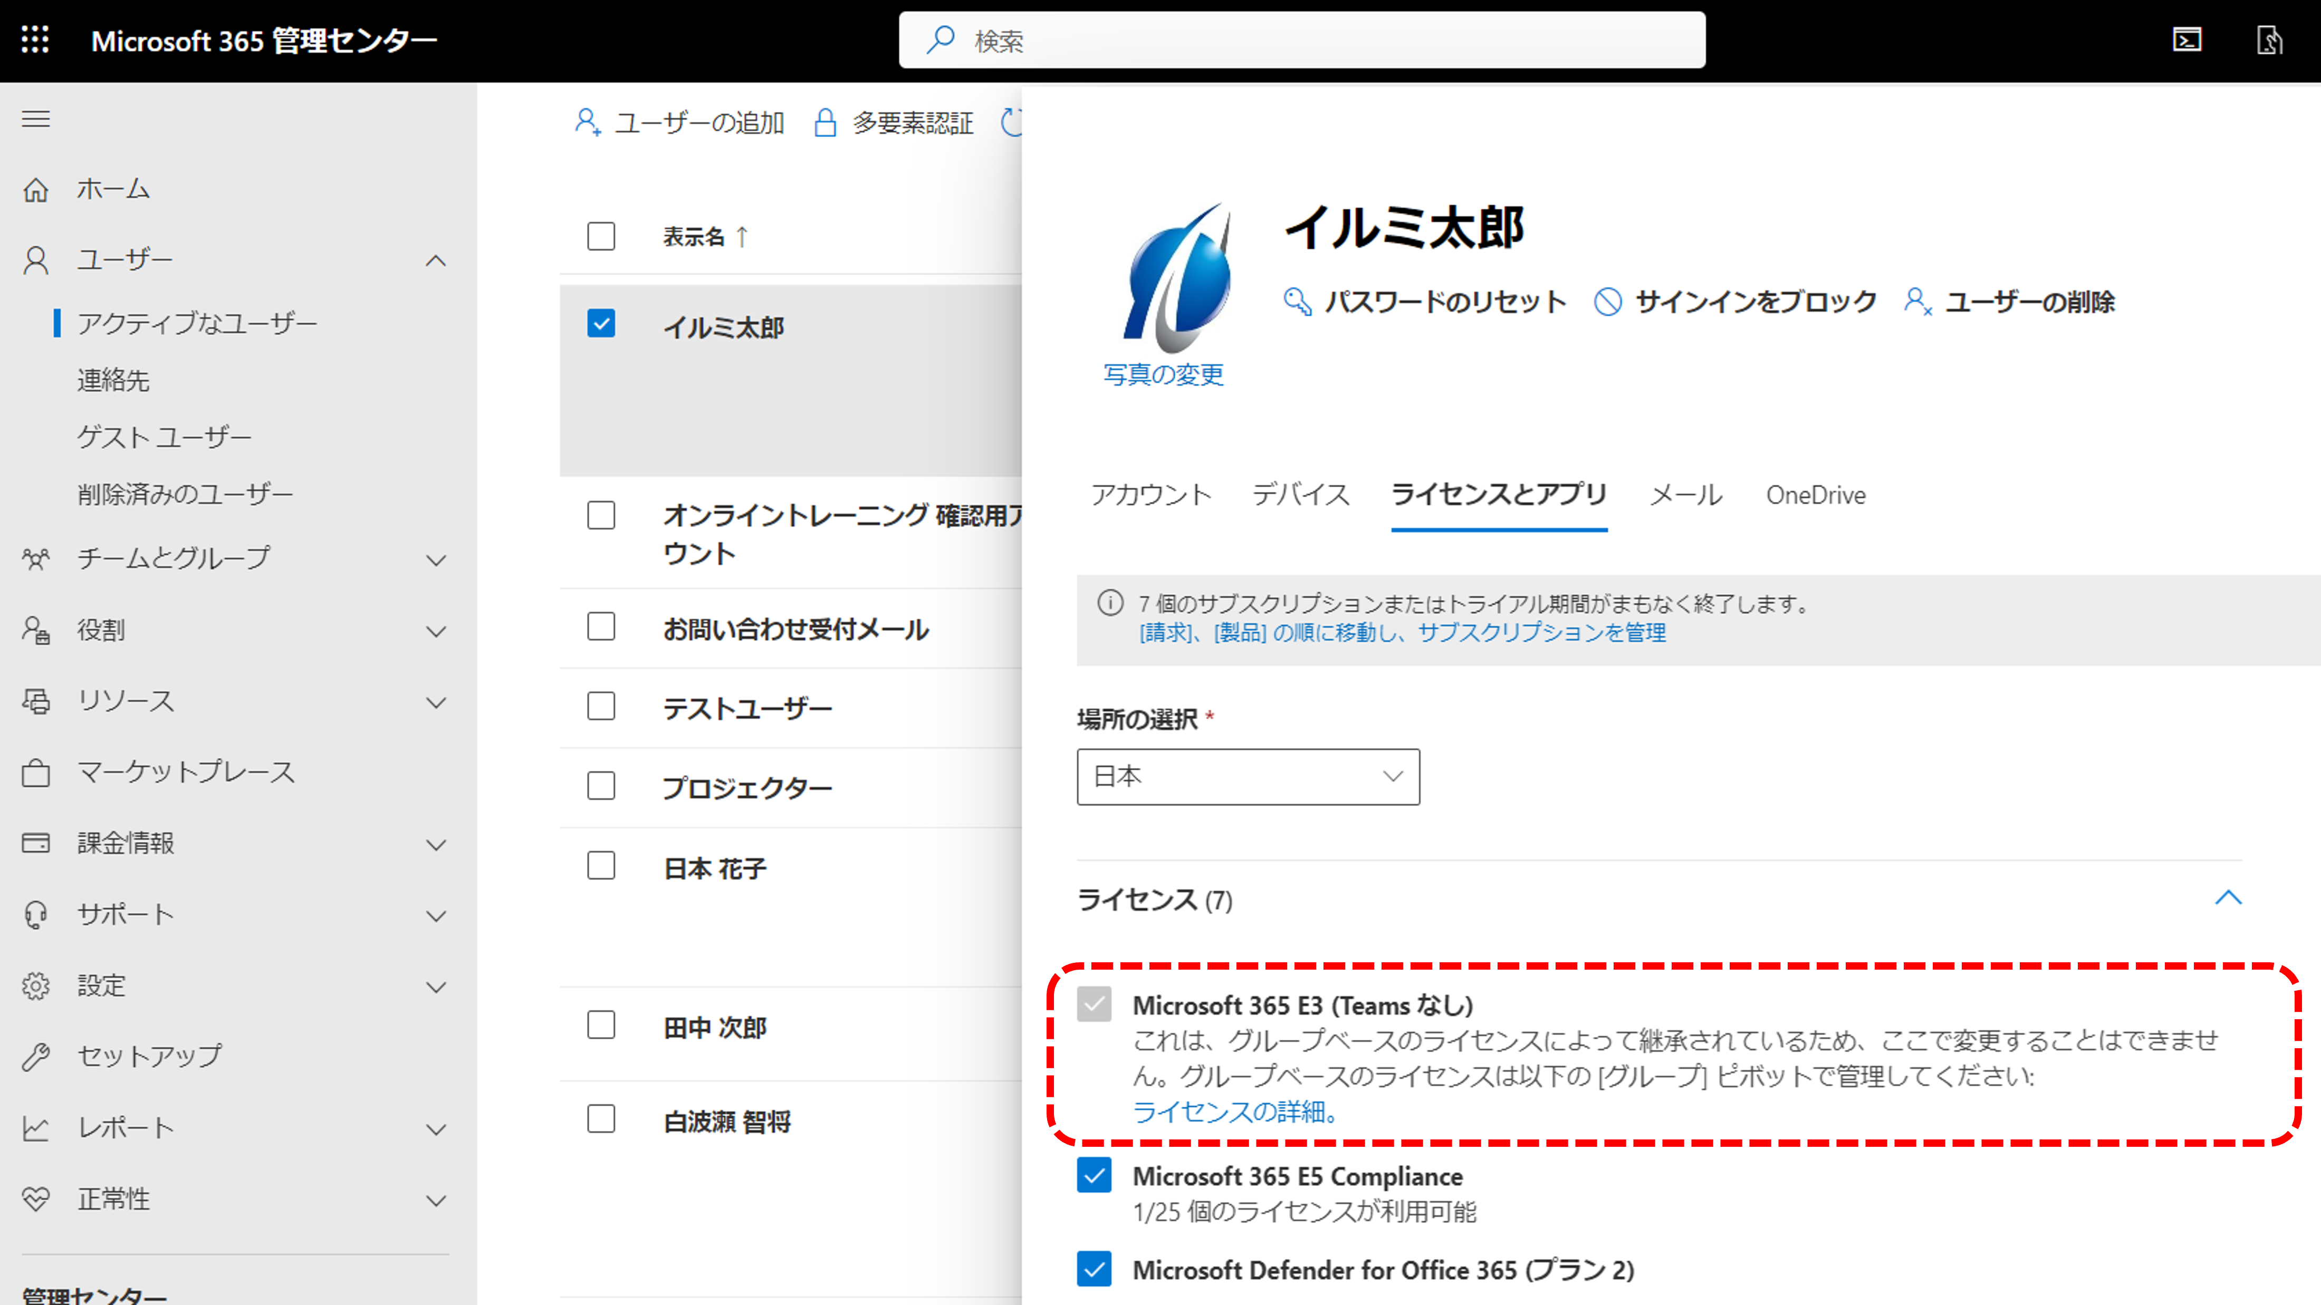The image size is (2321, 1305).
Task: Click the delete user icon
Action: click(1917, 301)
